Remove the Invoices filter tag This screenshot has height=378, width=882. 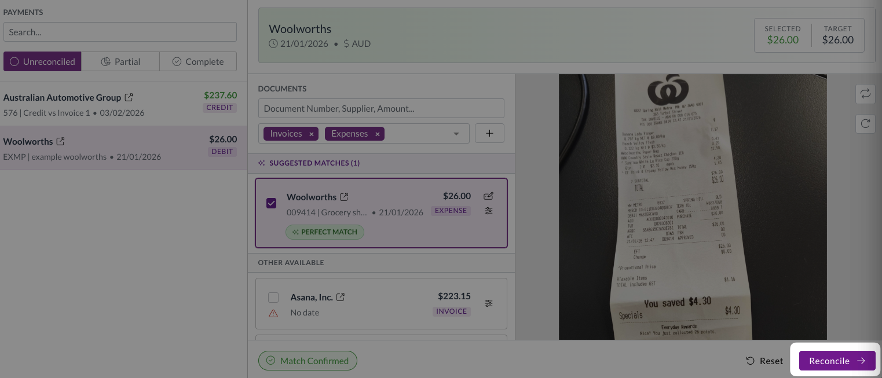pyautogui.click(x=311, y=134)
